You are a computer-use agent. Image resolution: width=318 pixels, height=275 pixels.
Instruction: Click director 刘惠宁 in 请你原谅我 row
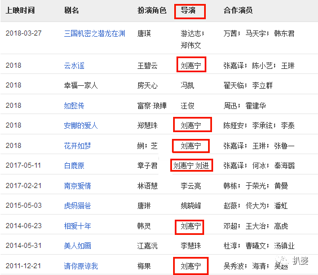tap(191, 266)
